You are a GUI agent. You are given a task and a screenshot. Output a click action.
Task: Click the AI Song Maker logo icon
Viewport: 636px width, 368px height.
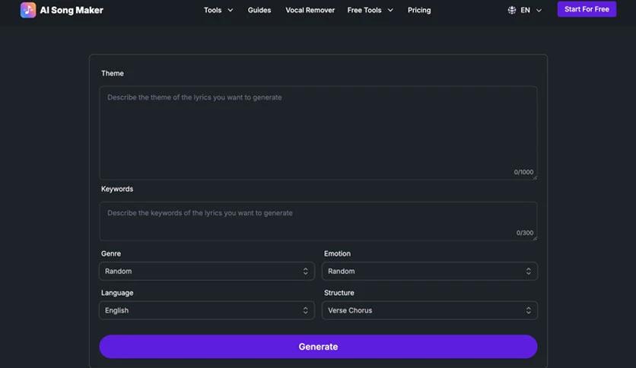click(28, 10)
